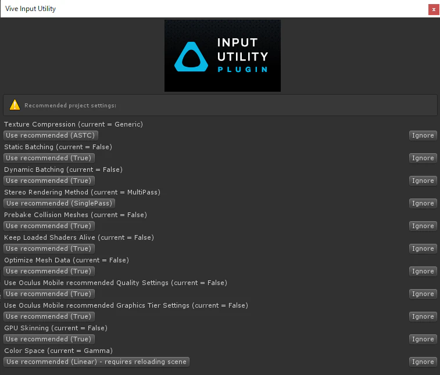The image size is (440, 375).
Task: Ignore the Keep Loaded Shaders Alive recommendation
Action: (423, 248)
